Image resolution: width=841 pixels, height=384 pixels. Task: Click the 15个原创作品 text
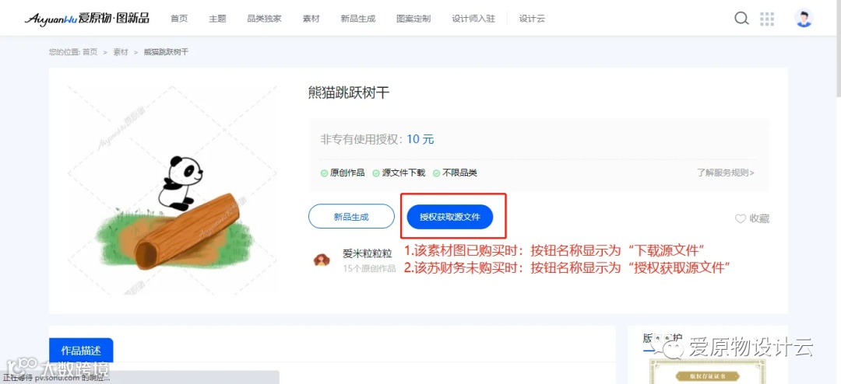[x=369, y=268]
